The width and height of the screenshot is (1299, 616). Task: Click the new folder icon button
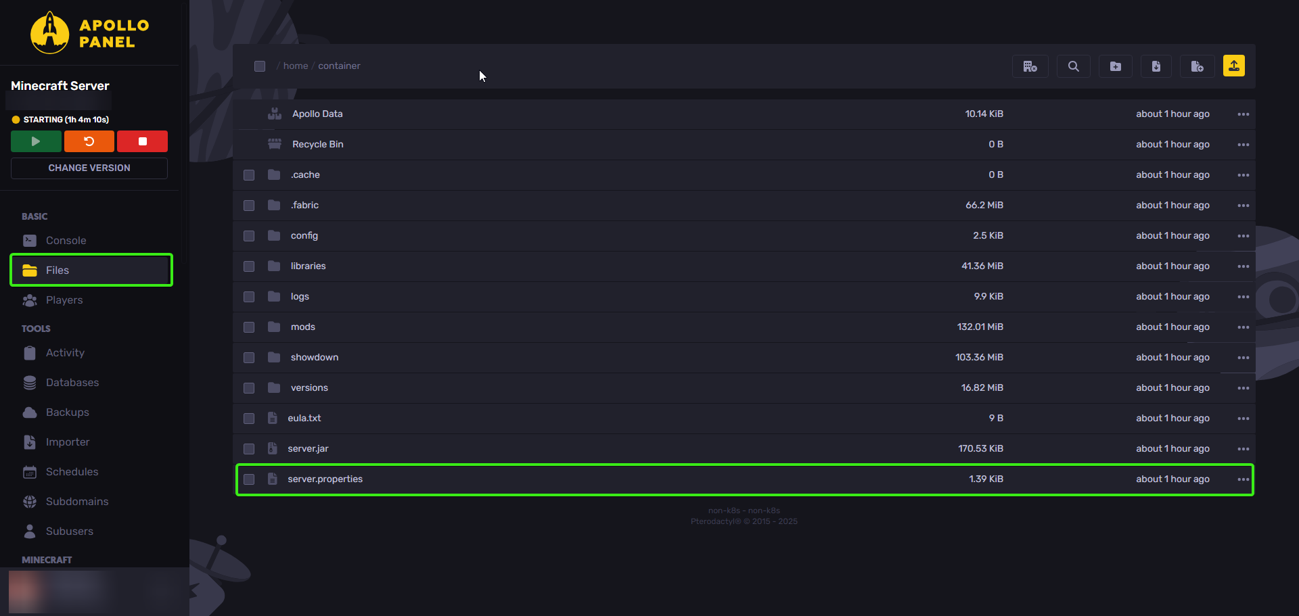1115,66
